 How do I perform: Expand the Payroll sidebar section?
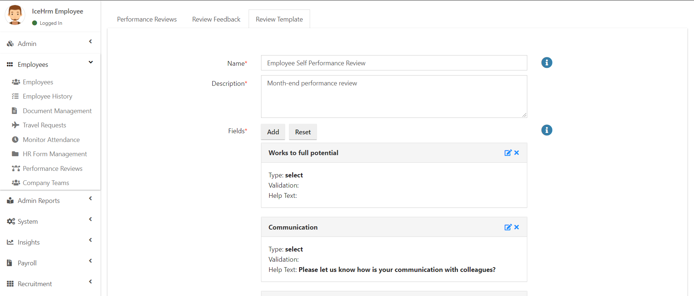click(50, 263)
